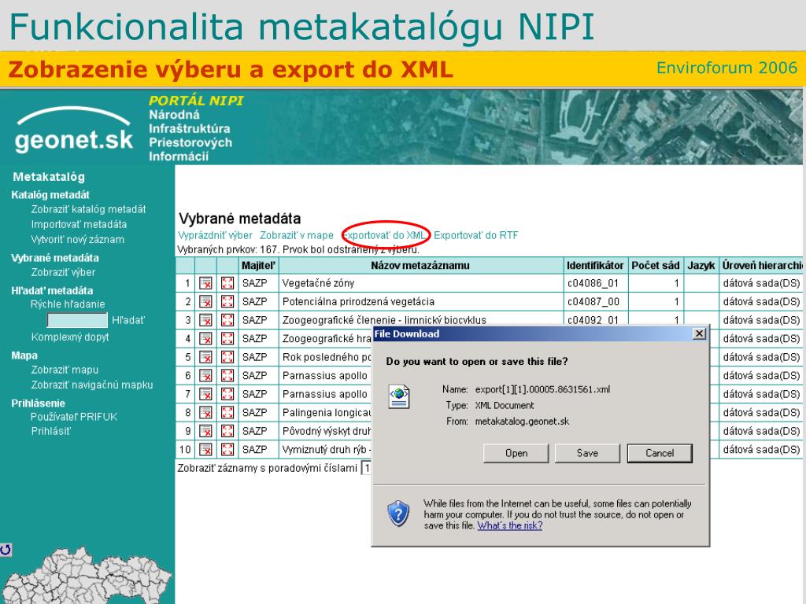
Task: Remove the Vegetačné zóny record from selection
Action: (x=205, y=283)
